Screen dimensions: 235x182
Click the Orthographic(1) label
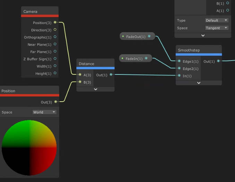38,37
